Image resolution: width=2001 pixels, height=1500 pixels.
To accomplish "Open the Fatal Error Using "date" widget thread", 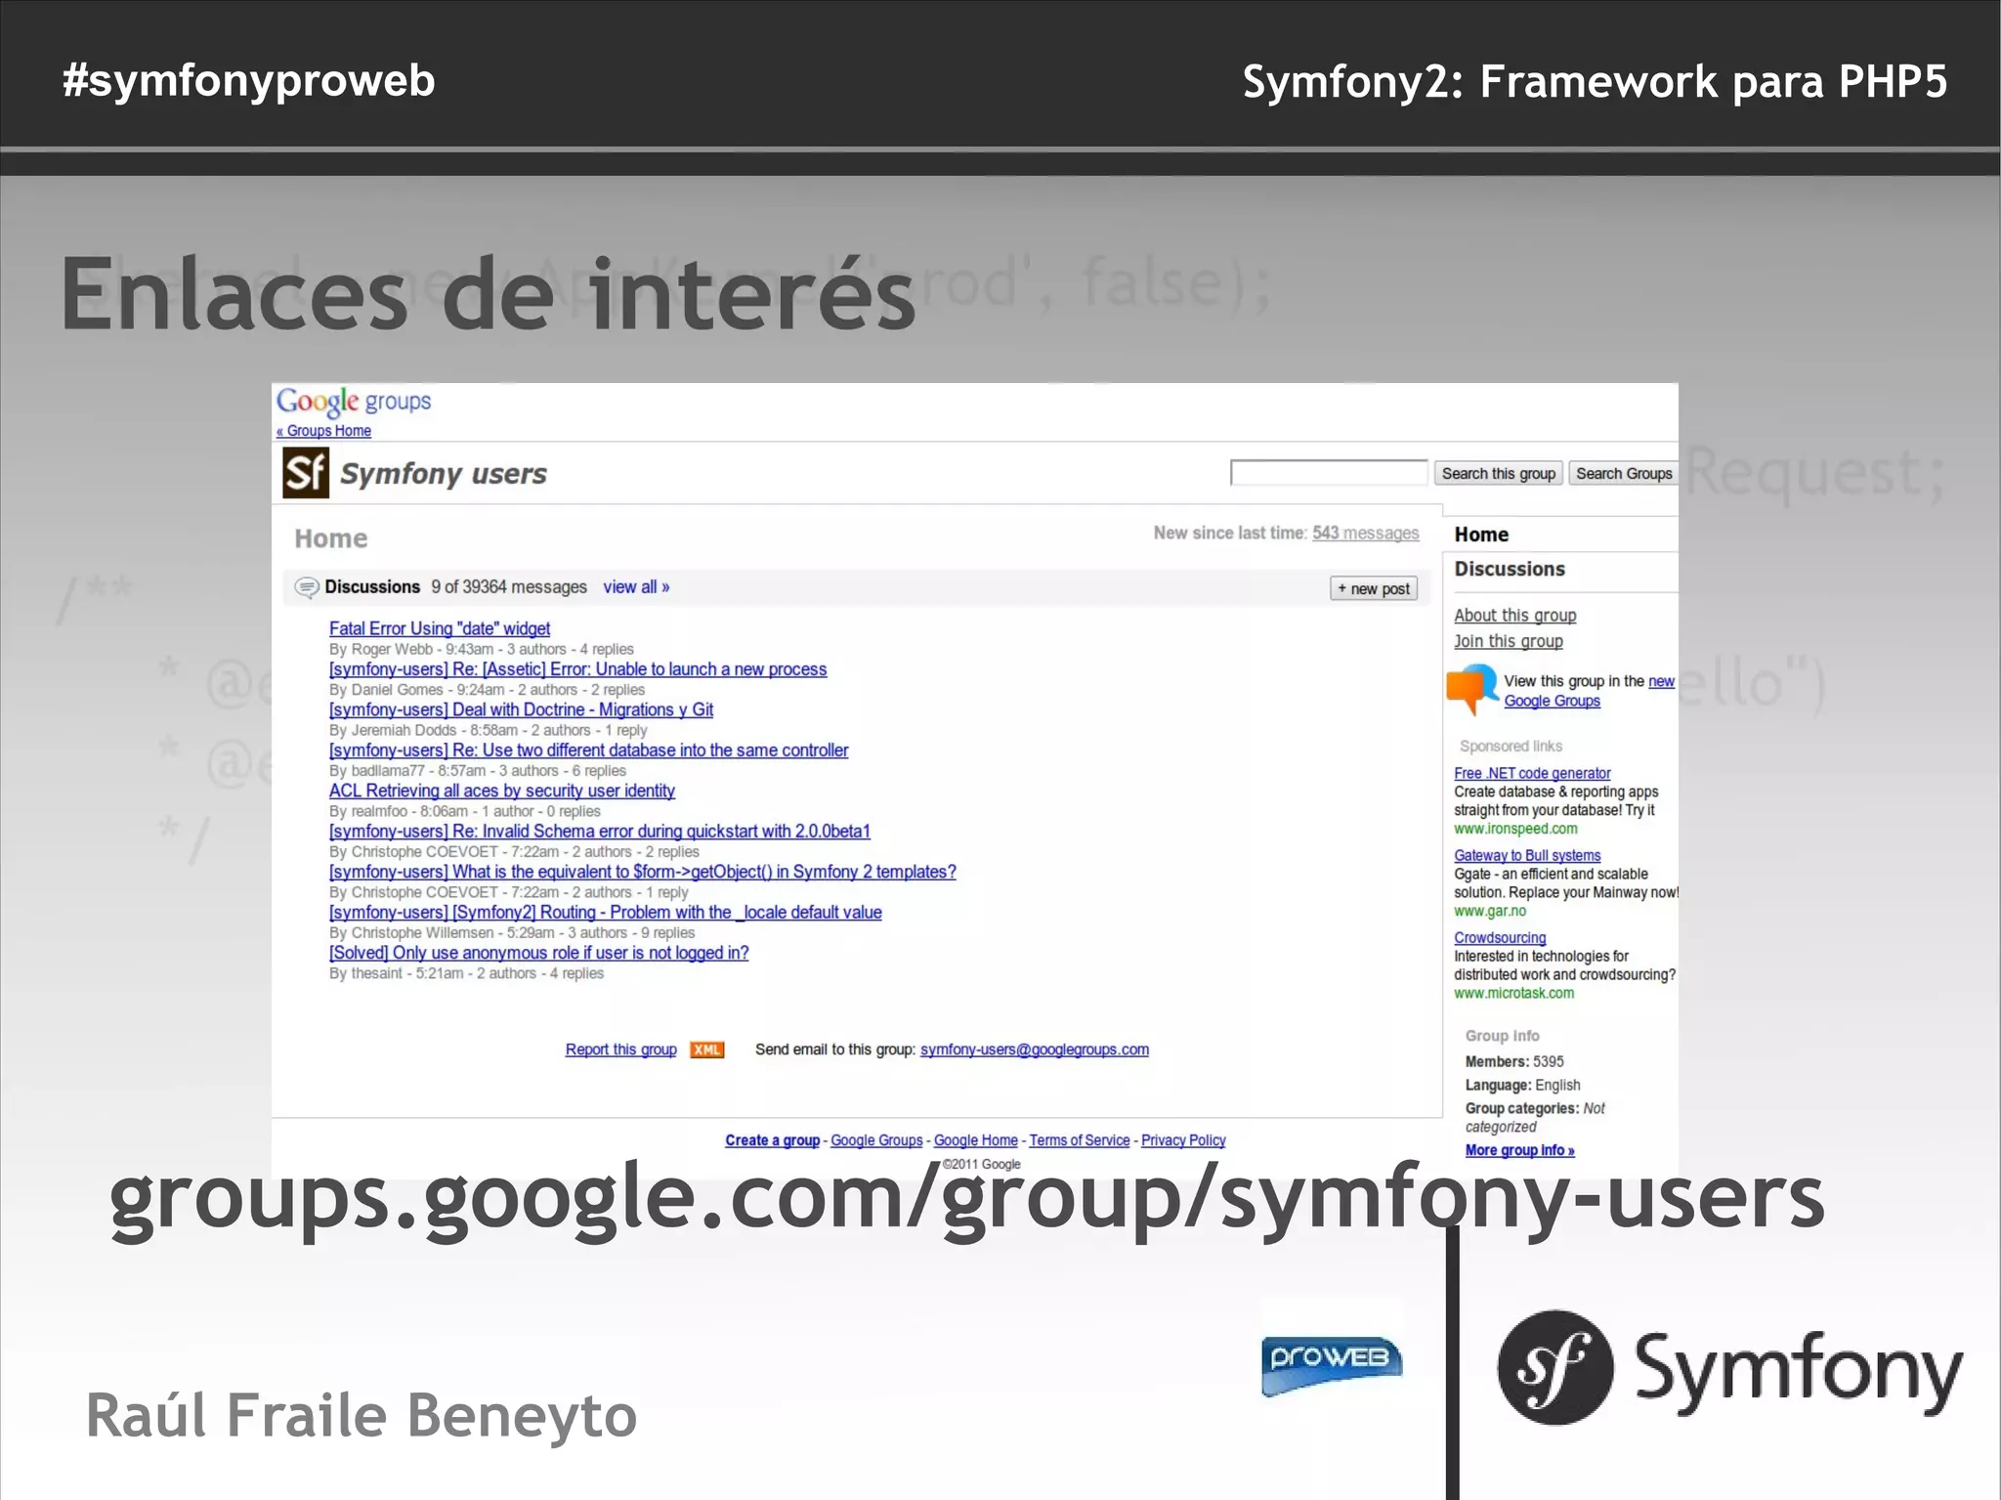I will [x=440, y=628].
